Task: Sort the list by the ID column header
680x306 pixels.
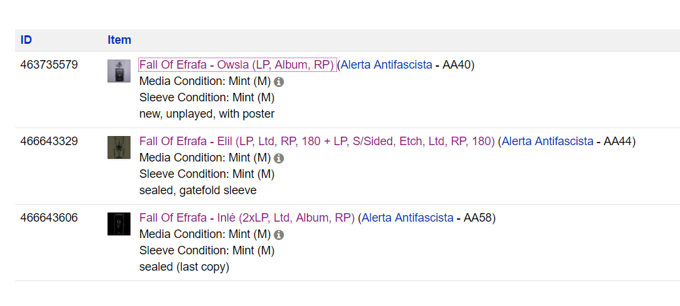Action: [26, 40]
